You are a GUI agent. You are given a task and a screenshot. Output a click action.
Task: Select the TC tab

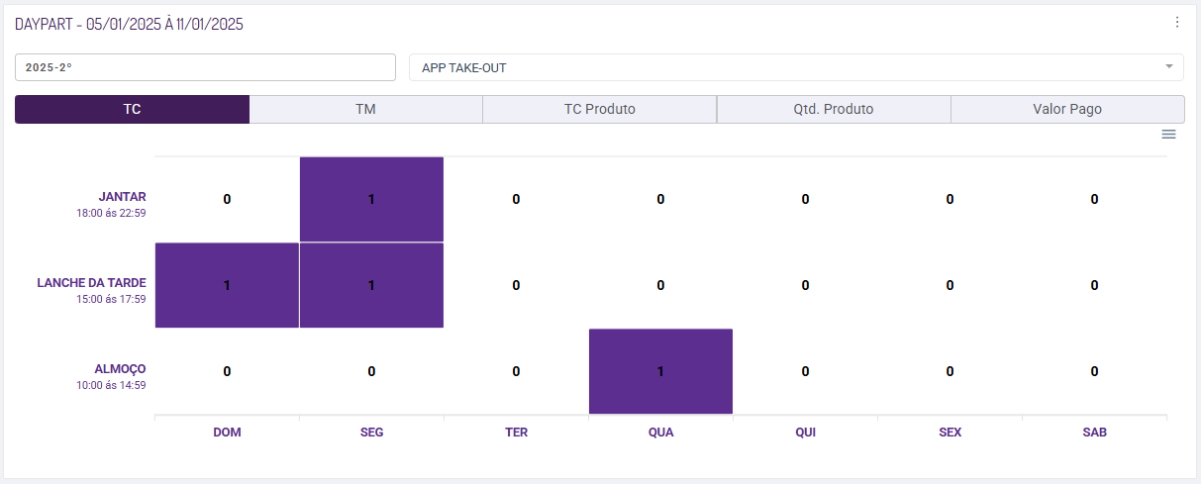(x=132, y=110)
